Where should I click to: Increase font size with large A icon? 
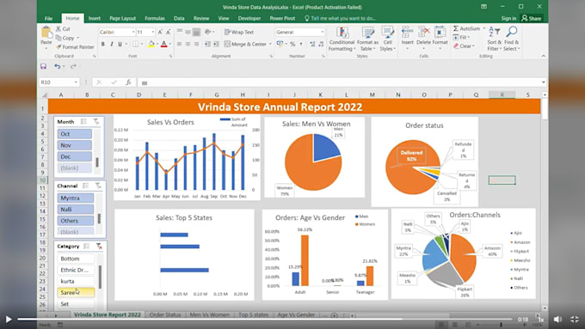tap(160, 33)
